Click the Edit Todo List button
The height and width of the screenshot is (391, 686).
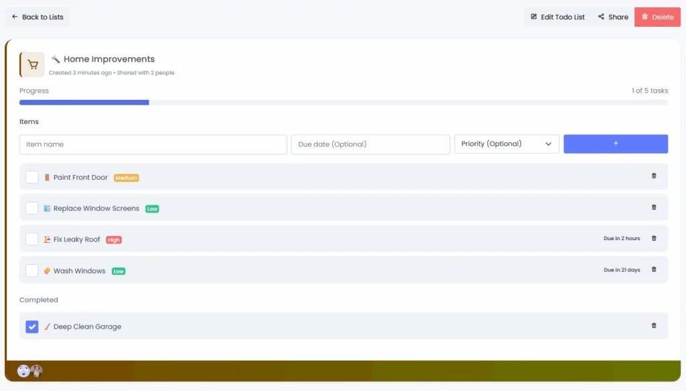[x=557, y=17]
